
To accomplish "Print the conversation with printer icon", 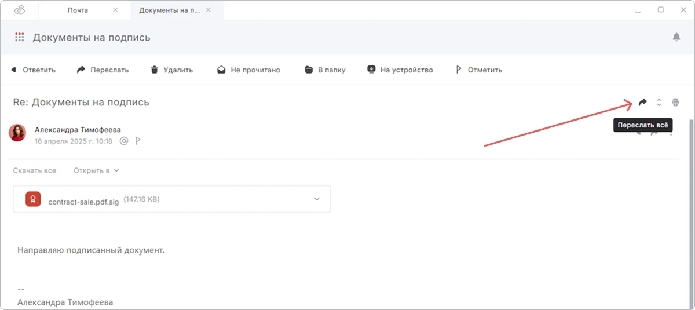I will 675,103.
